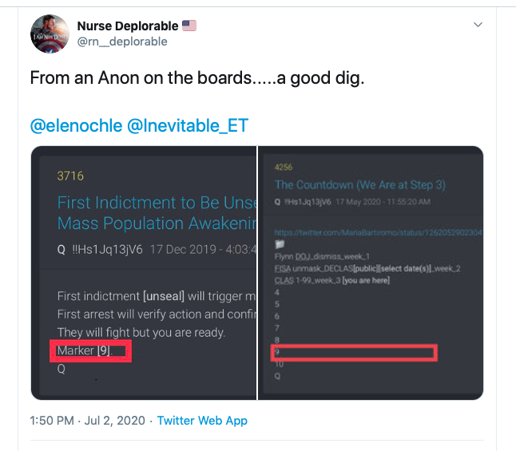
Task: Open the tweet options chevron menu
Action: [478, 26]
